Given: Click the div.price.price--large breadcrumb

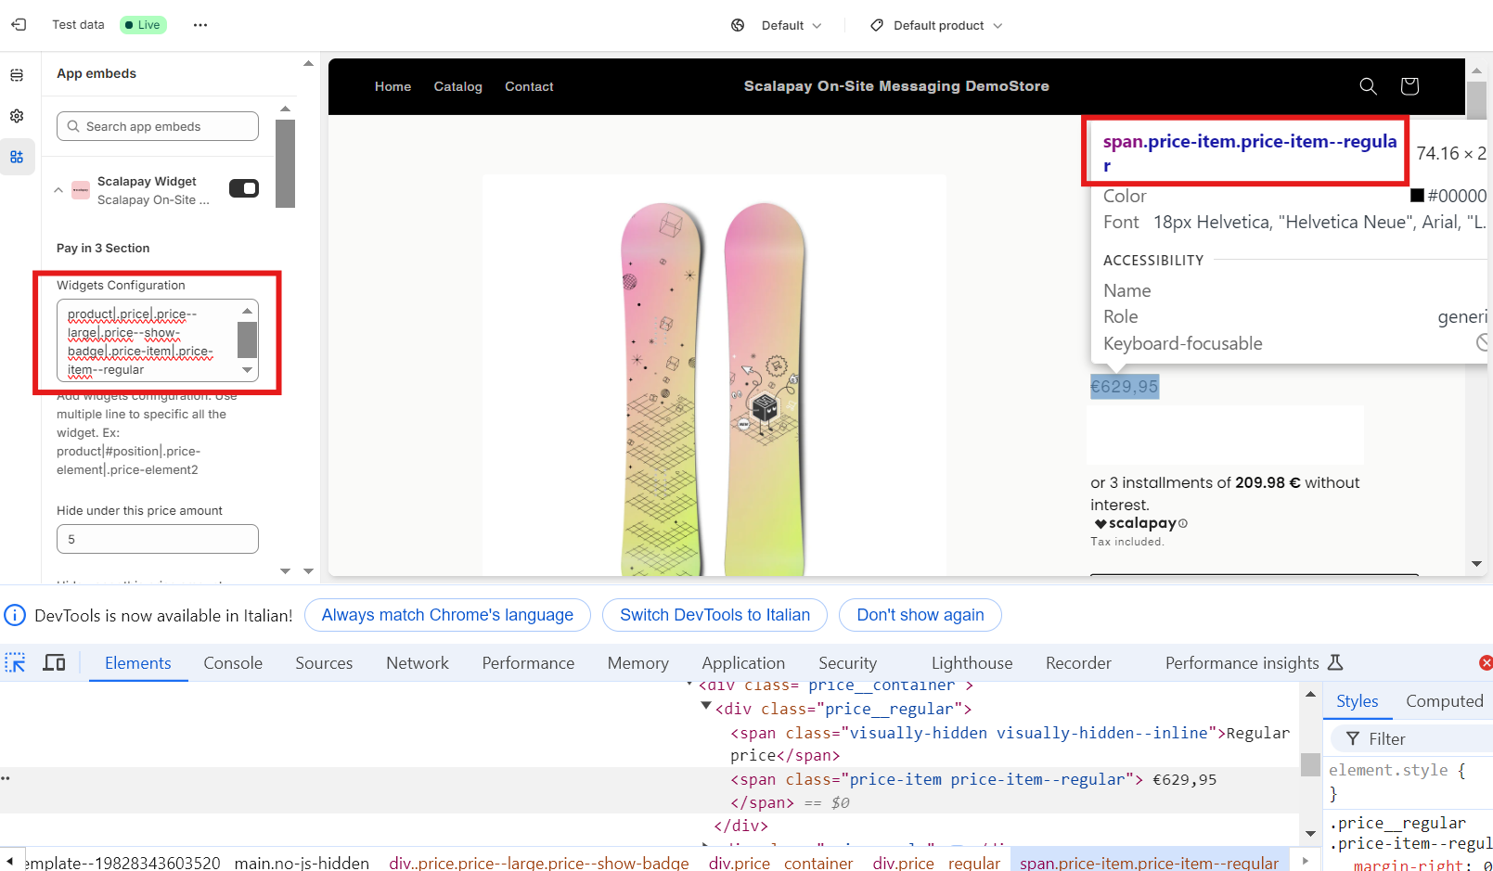Looking at the screenshot, I should (538, 863).
